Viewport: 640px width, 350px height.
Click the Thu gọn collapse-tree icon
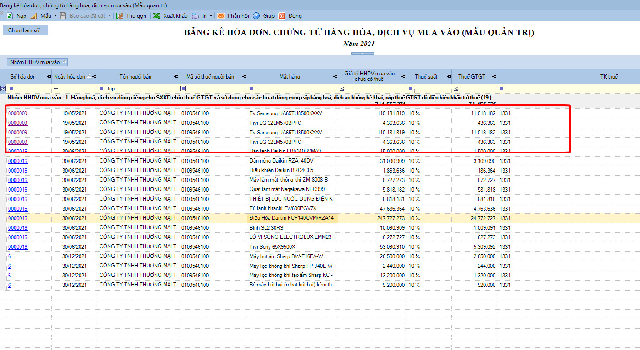coord(120,16)
